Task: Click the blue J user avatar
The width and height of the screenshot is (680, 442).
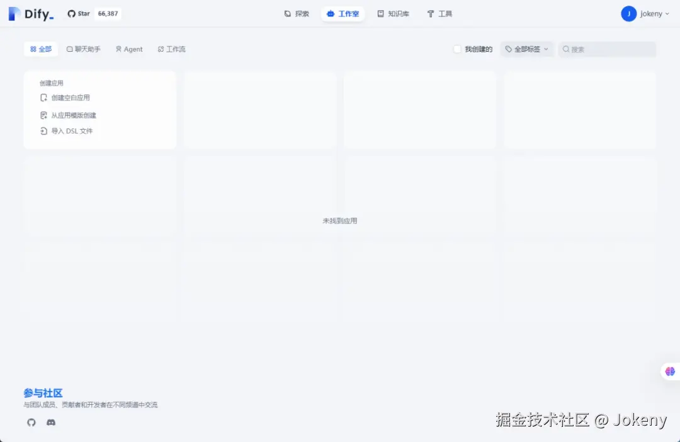Action: pyautogui.click(x=628, y=14)
